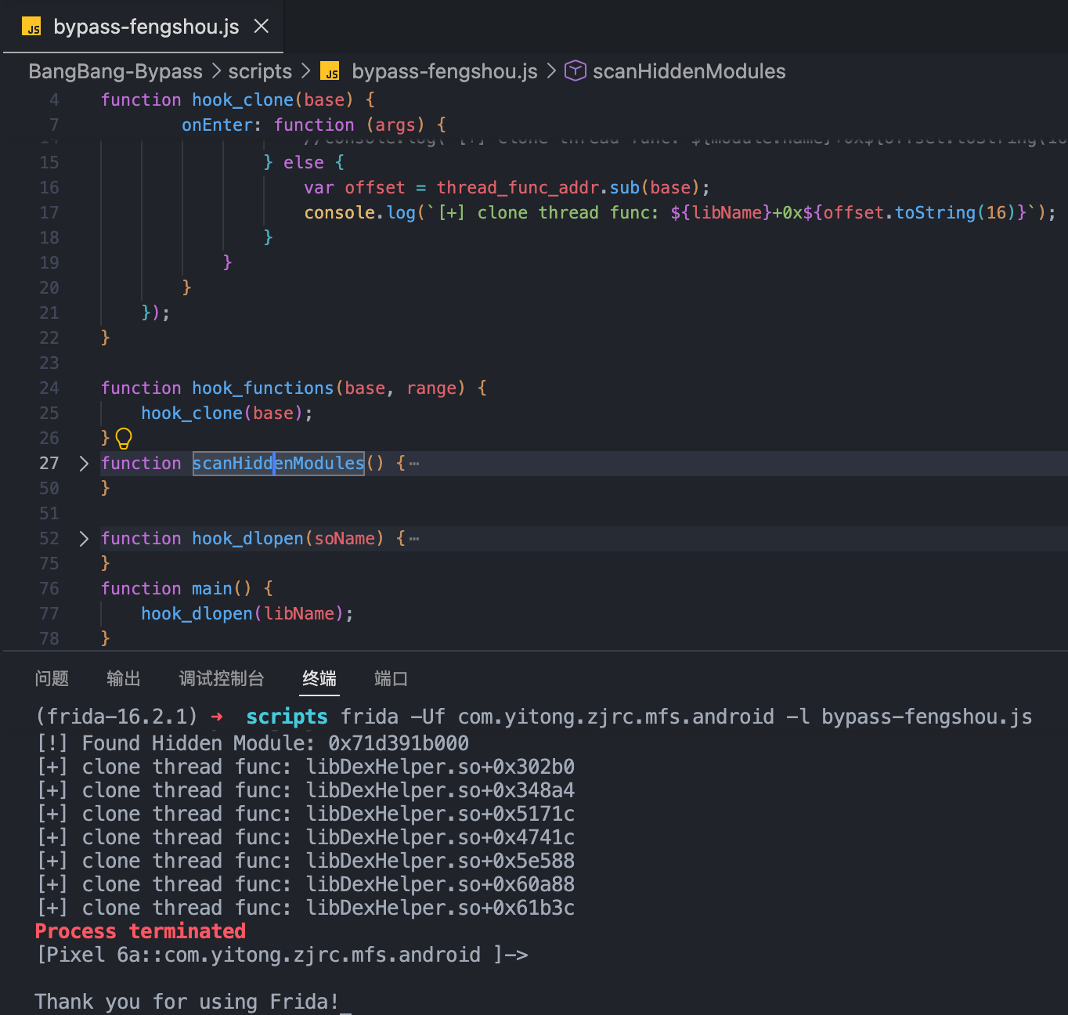Click 'console' on line 17
Viewport: 1068px width, 1015px height.
pos(340,213)
